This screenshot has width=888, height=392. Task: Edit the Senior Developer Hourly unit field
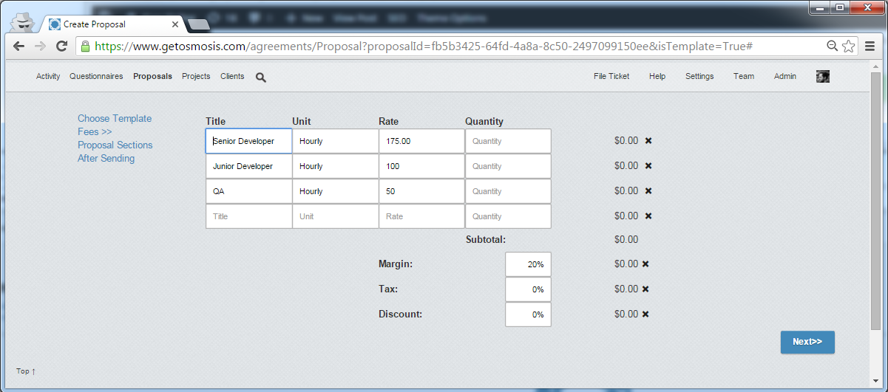[336, 141]
